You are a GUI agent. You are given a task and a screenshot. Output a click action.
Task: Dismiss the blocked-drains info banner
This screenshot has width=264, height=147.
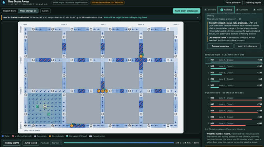(x=198, y=18)
